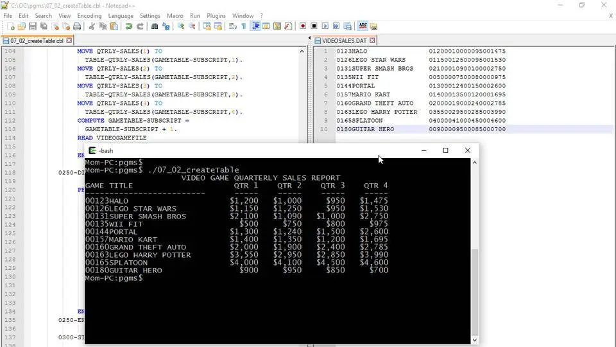
Task: Toggle synchronized horizontal scrolling icon
Action: click(x=218, y=26)
